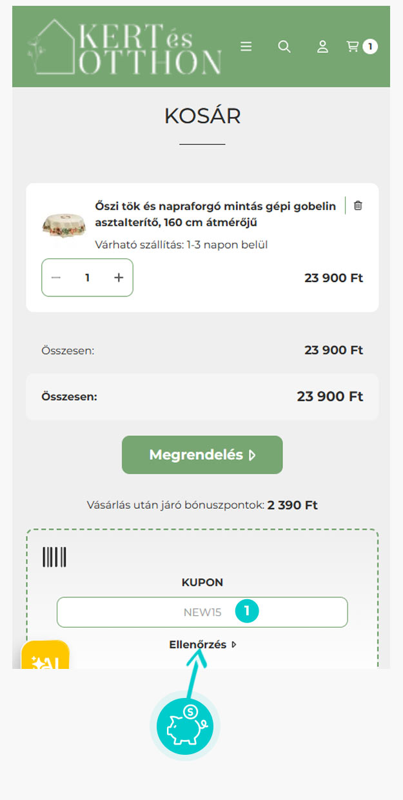Open the hamburger menu

point(246,46)
